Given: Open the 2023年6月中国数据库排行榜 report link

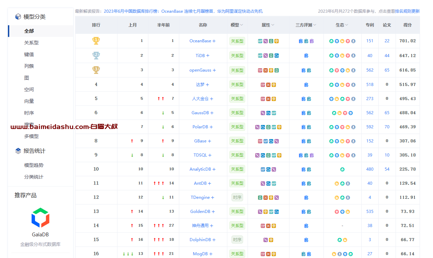Looking at the screenshot, I should tap(183, 11).
